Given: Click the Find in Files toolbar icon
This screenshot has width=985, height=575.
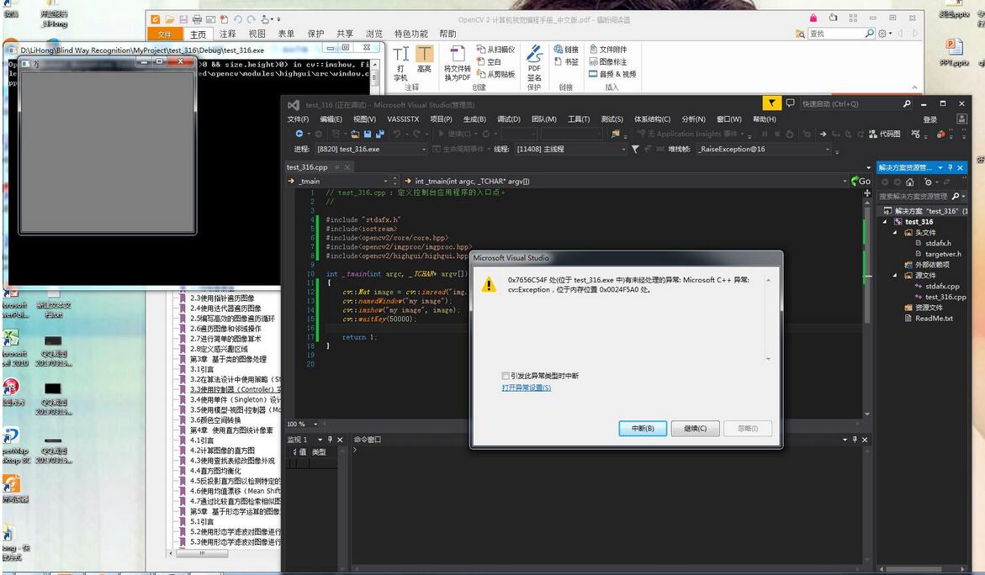Looking at the screenshot, I should pyautogui.click(x=616, y=134).
